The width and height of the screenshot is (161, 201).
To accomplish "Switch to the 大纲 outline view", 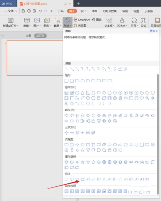I will 28,36.
